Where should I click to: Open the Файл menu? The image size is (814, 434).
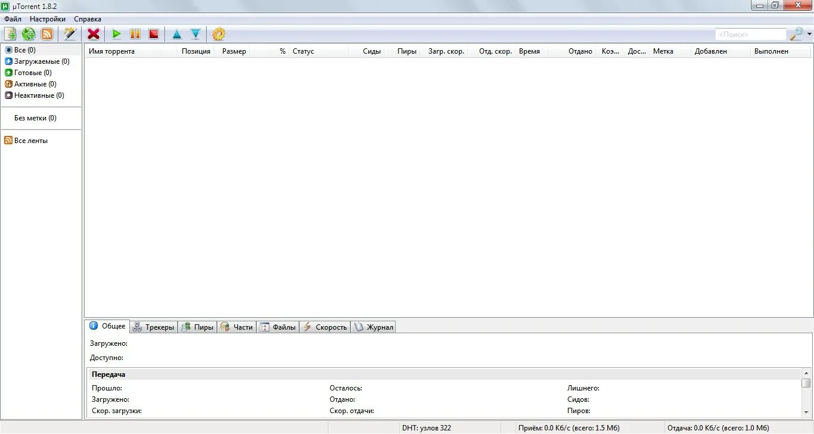[x=13, y=19]
